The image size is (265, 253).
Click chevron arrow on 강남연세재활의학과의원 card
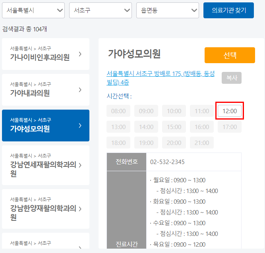pyautogui.click(x=80, y=165)
